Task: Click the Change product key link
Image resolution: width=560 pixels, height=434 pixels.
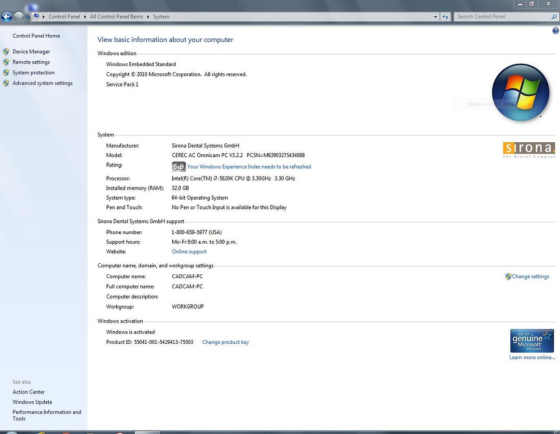Action: pos(225,342)
